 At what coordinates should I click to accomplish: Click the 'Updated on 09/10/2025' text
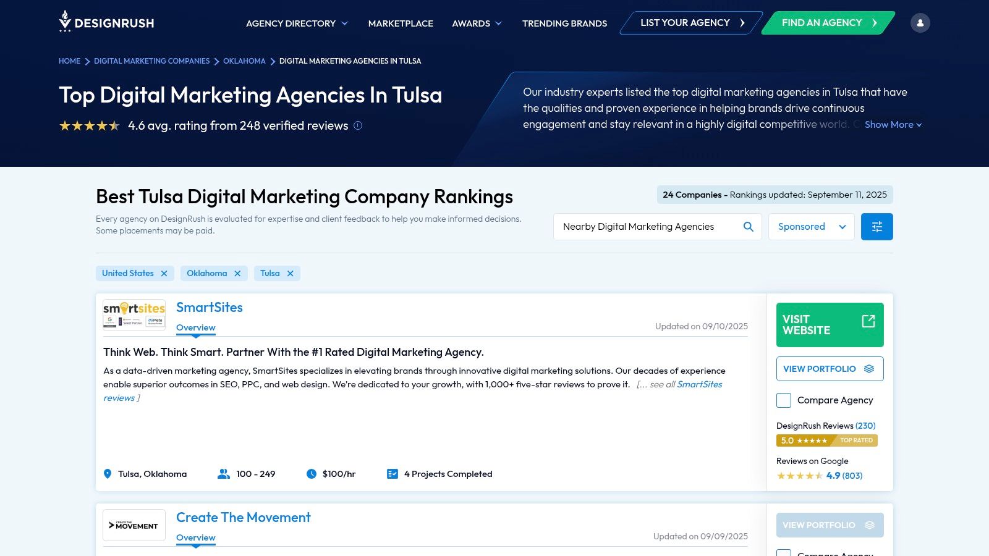(x=702, y=326)
